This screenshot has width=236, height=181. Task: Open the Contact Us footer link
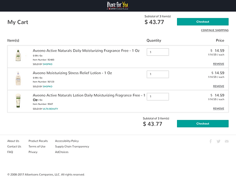tap(14, 147)
